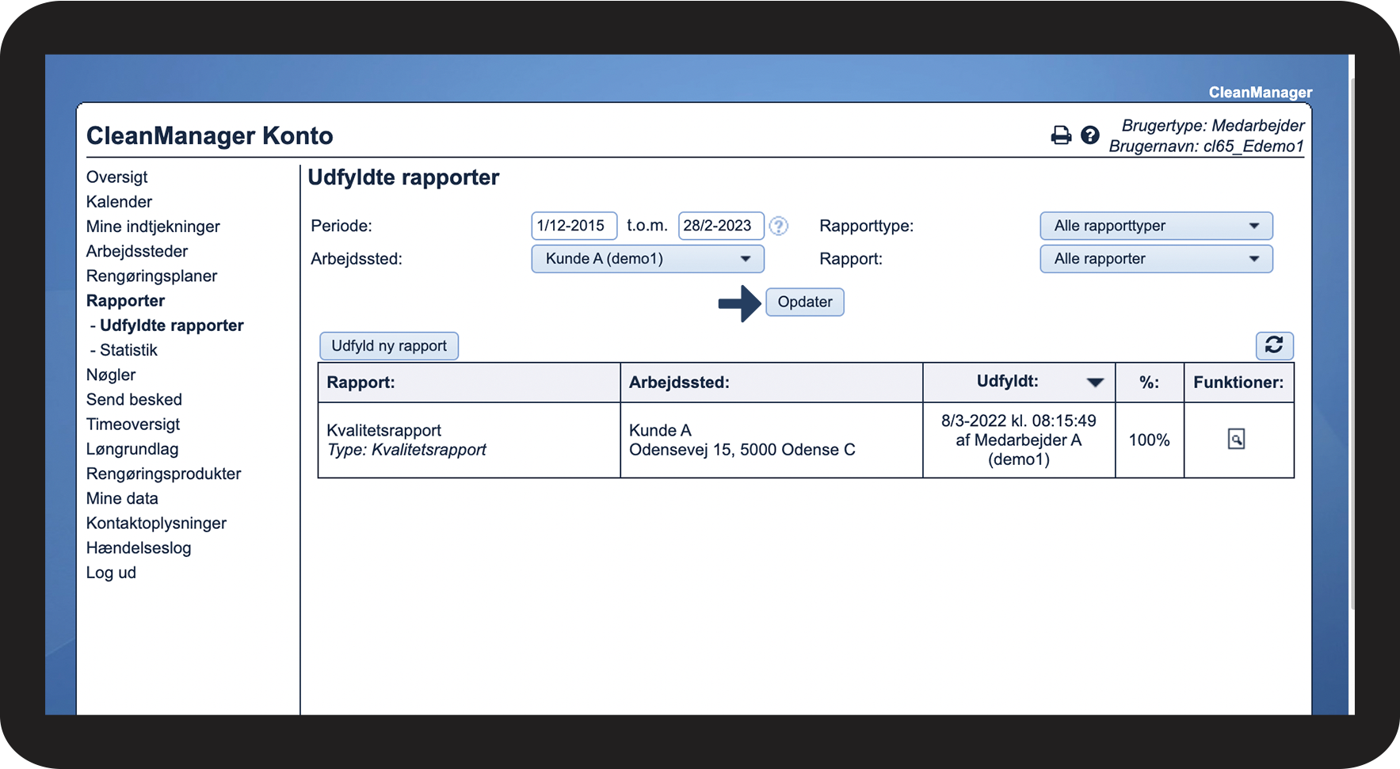The width and height of the screenshot is (1400, 769).
Task: Open Send besked page
Action: pyautogui.click(x=134, y=400)
